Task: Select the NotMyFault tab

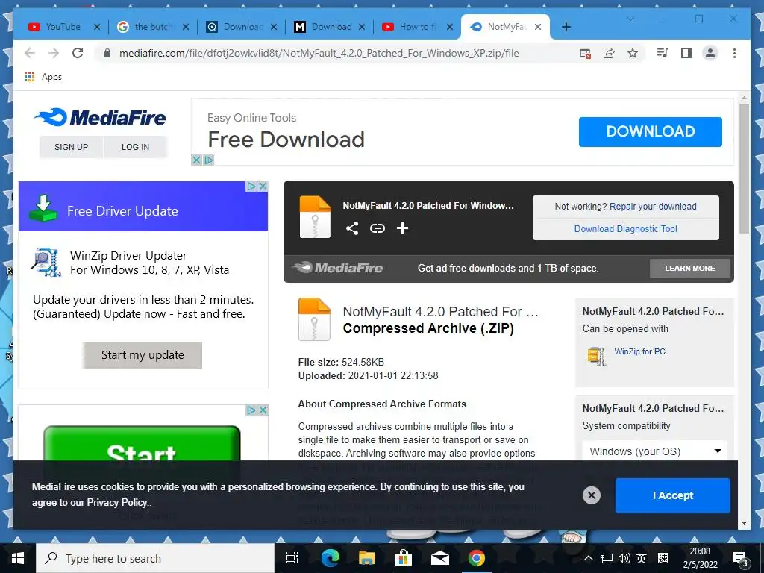Action: coord(506,27)
